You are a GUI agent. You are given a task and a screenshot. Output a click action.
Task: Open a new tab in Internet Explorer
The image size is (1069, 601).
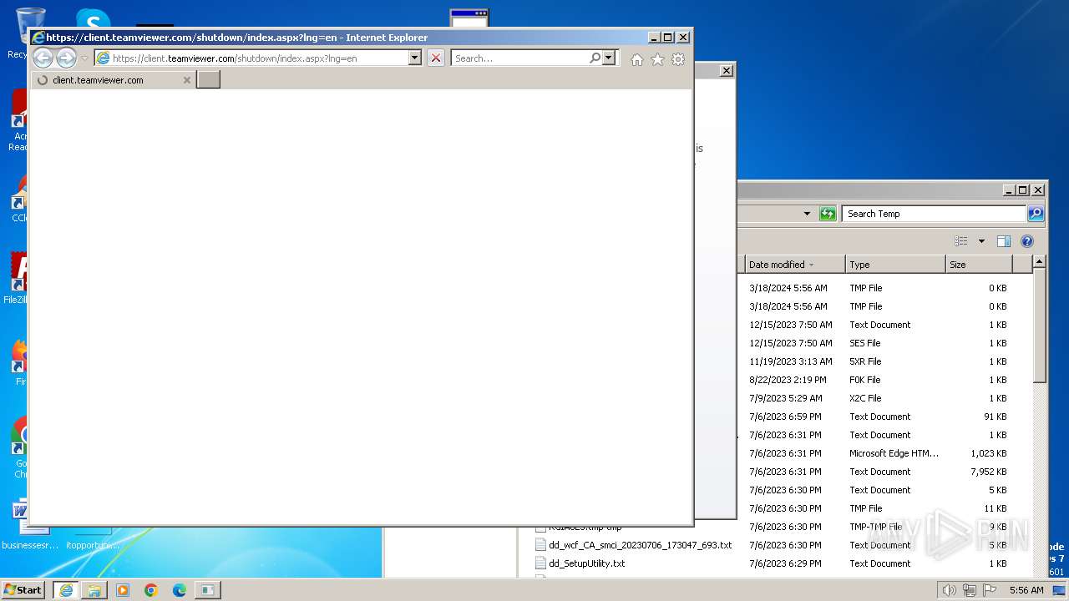[208, 80]
